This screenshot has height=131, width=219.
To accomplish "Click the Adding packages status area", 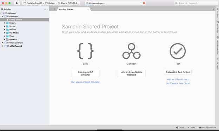I will (x=115, y=3).
